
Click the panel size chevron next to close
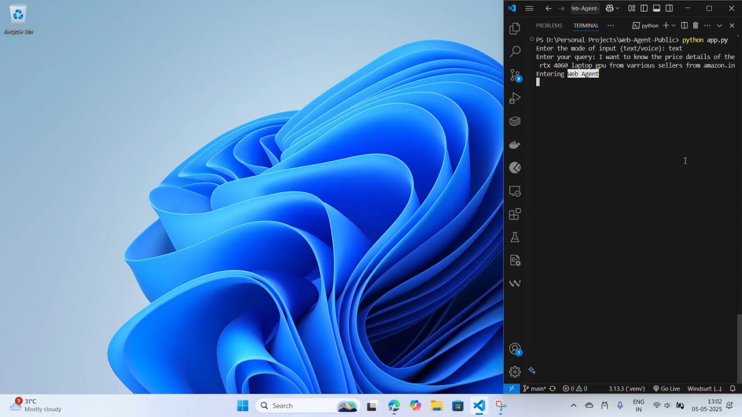719,25
